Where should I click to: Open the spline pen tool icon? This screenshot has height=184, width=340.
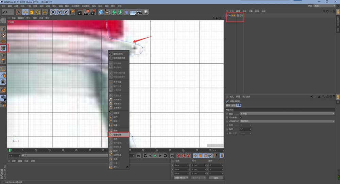point(107,12)
